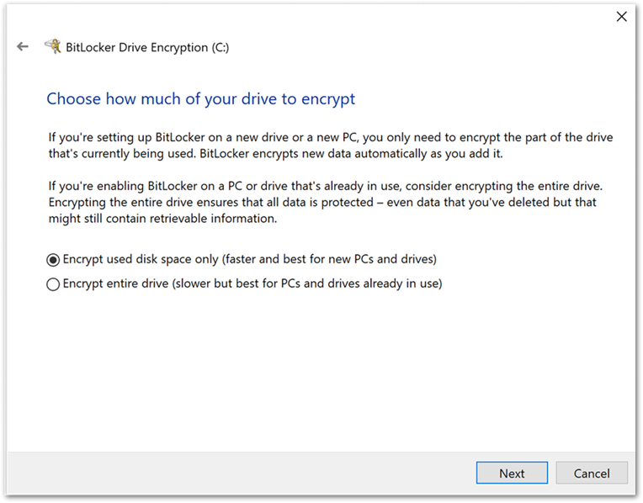Abort setup with the Cancel button
The width and height of the screenshot is (643, 503).
(x=592, y=473)
